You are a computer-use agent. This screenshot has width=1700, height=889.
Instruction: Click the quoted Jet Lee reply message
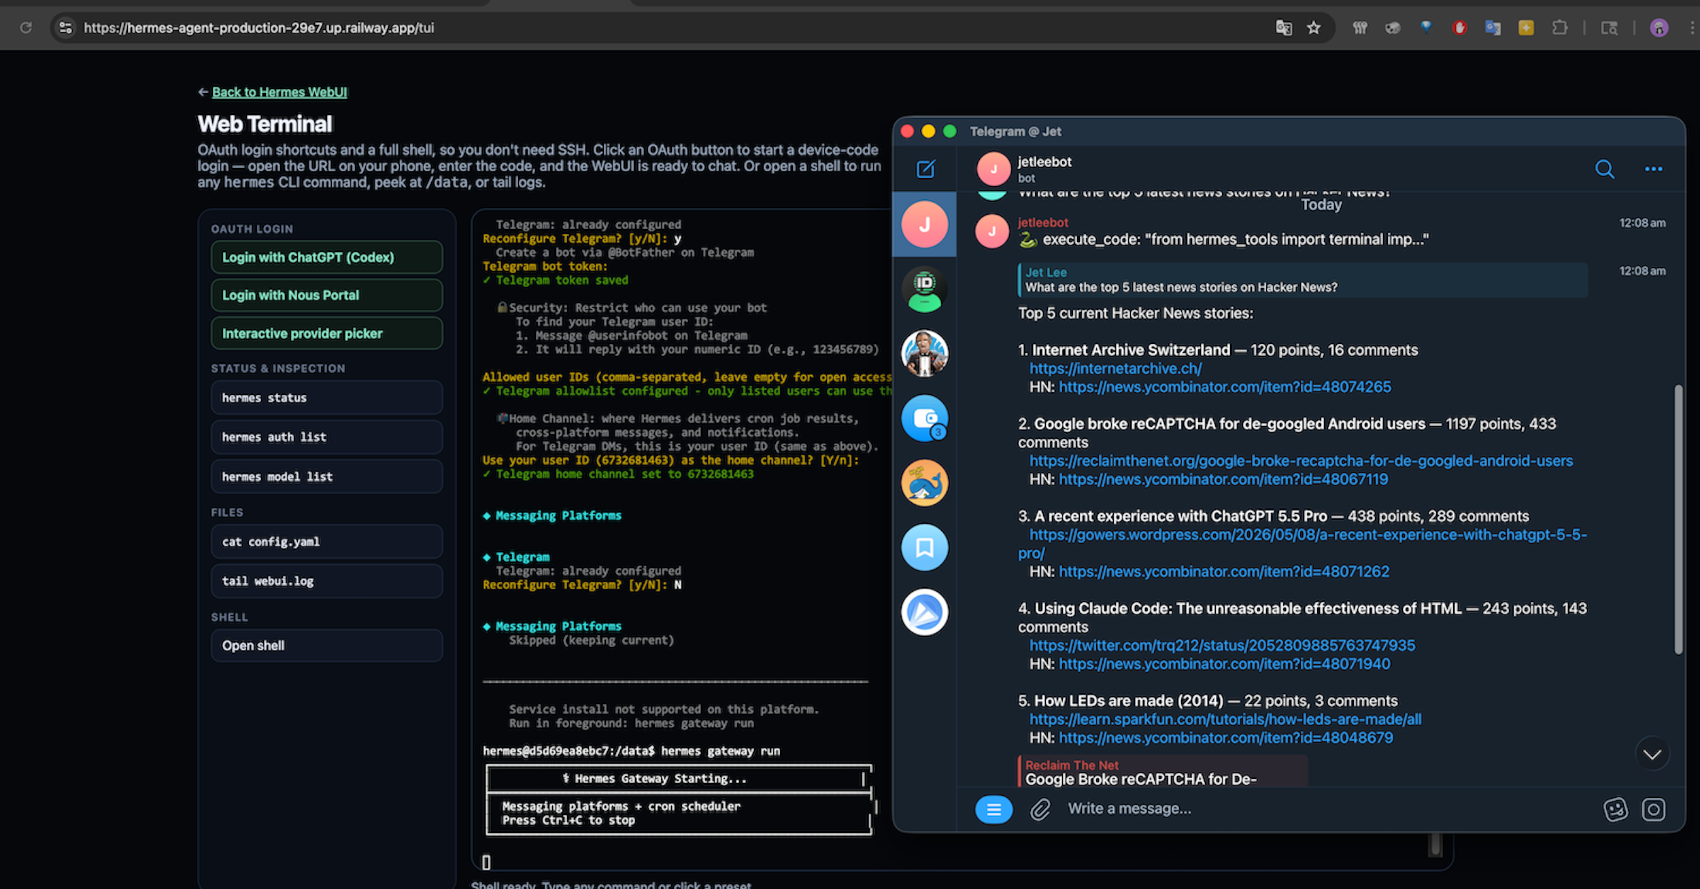pos(1303,280)
